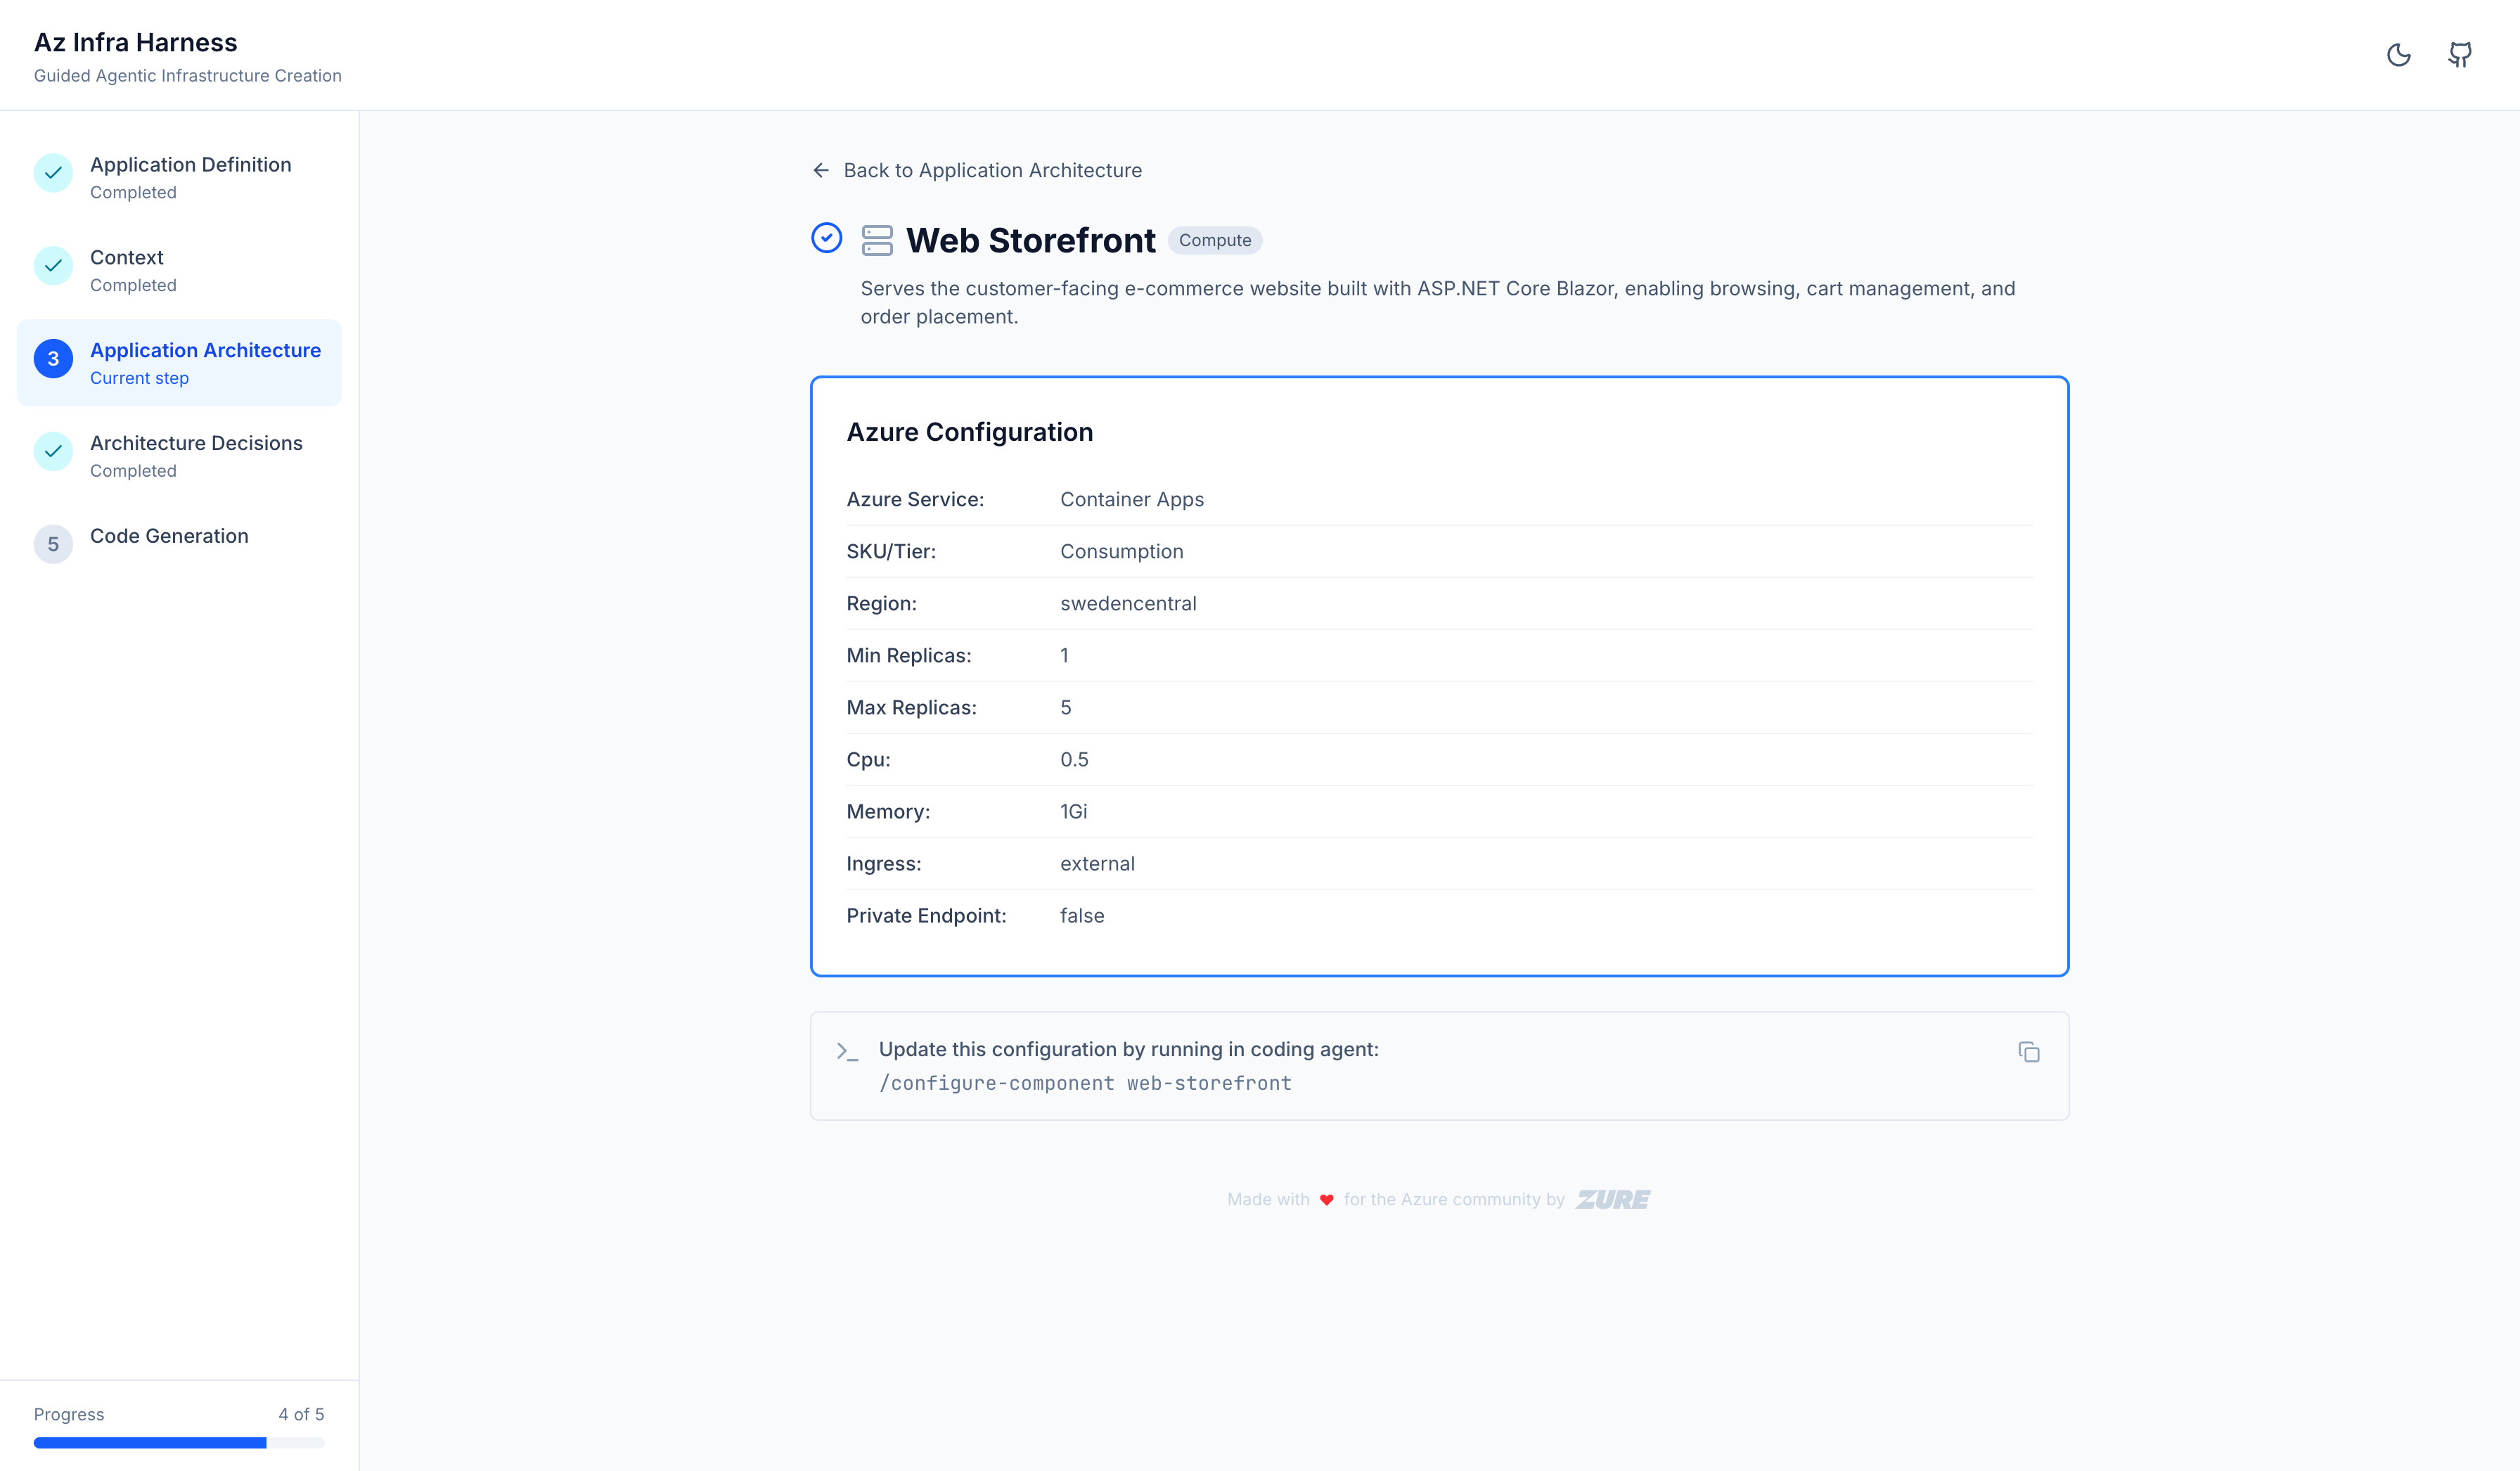The width and height of the screenshot is (2520, 1471).
Task: Toggle dark mode with the moon icon
Action: pos(2399,55)
